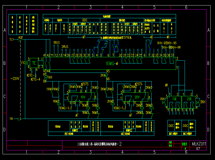Viewport: 215px width, 160px height.
Task: Click terminal number 42
Action: point(48,55)
